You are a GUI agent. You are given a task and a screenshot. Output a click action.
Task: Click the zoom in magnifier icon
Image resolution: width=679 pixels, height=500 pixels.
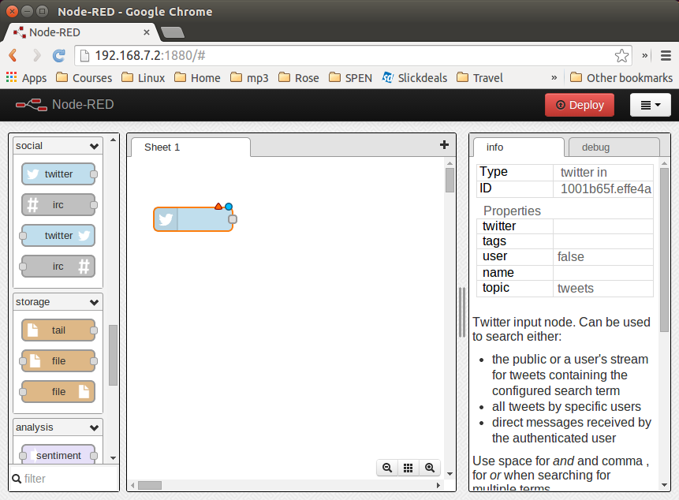(430, 468)
